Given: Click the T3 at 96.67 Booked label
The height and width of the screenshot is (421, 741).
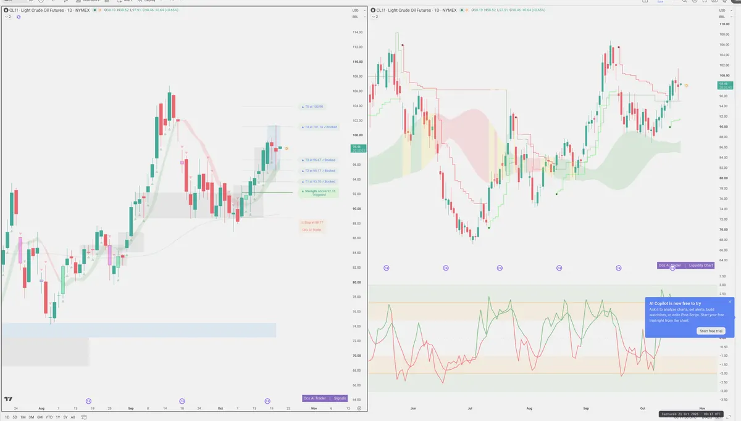Looking at the screenshot, I should pos(319,160).
